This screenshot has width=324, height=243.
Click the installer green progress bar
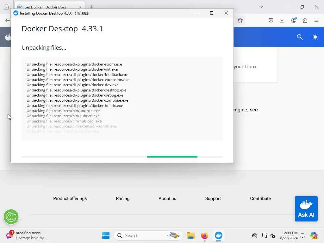tap(172, 157)
